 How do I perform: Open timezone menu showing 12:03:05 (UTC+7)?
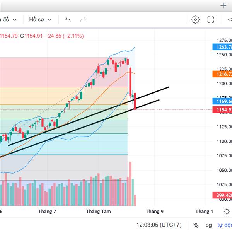159,225
